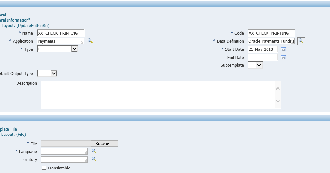Open the Application search lookup icon

coord(90,41)
